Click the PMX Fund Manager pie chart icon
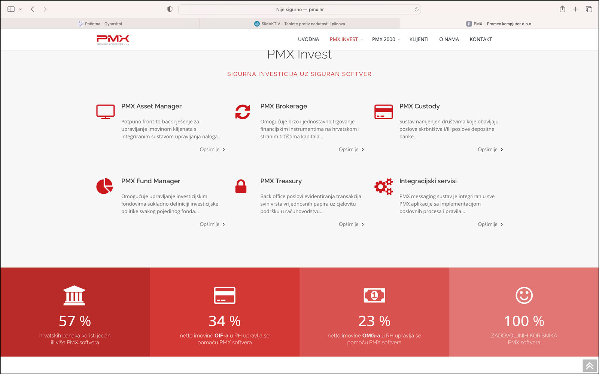Image resolution: width=599 pixels, height=374 pixels. 104,186
